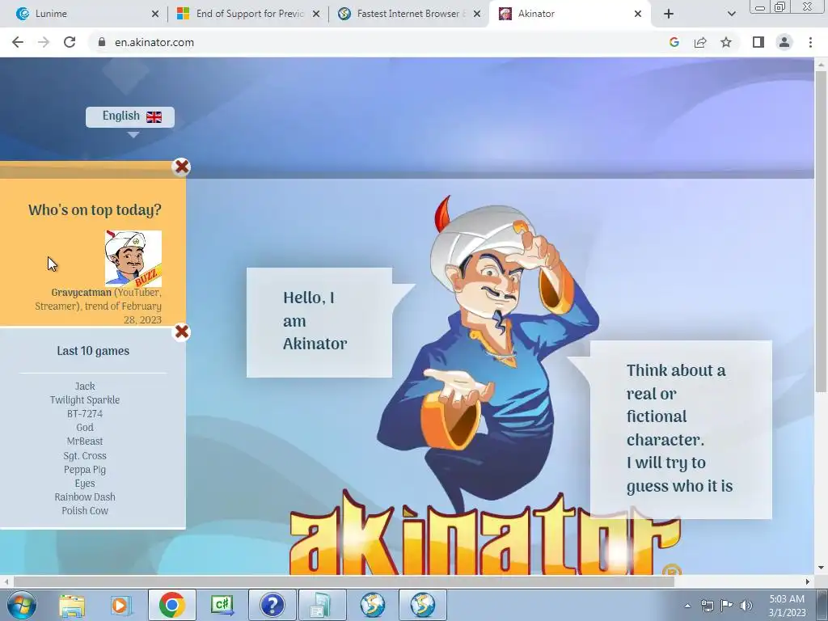
Task: Click the browser forward arrow
Action: pos(44,42)
